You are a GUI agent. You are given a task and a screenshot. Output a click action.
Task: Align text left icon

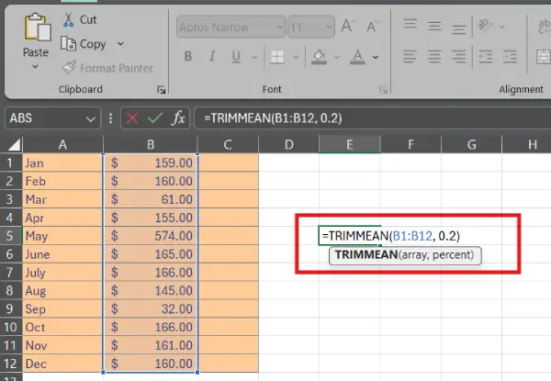pyautogui.click(x=410, y=56)
